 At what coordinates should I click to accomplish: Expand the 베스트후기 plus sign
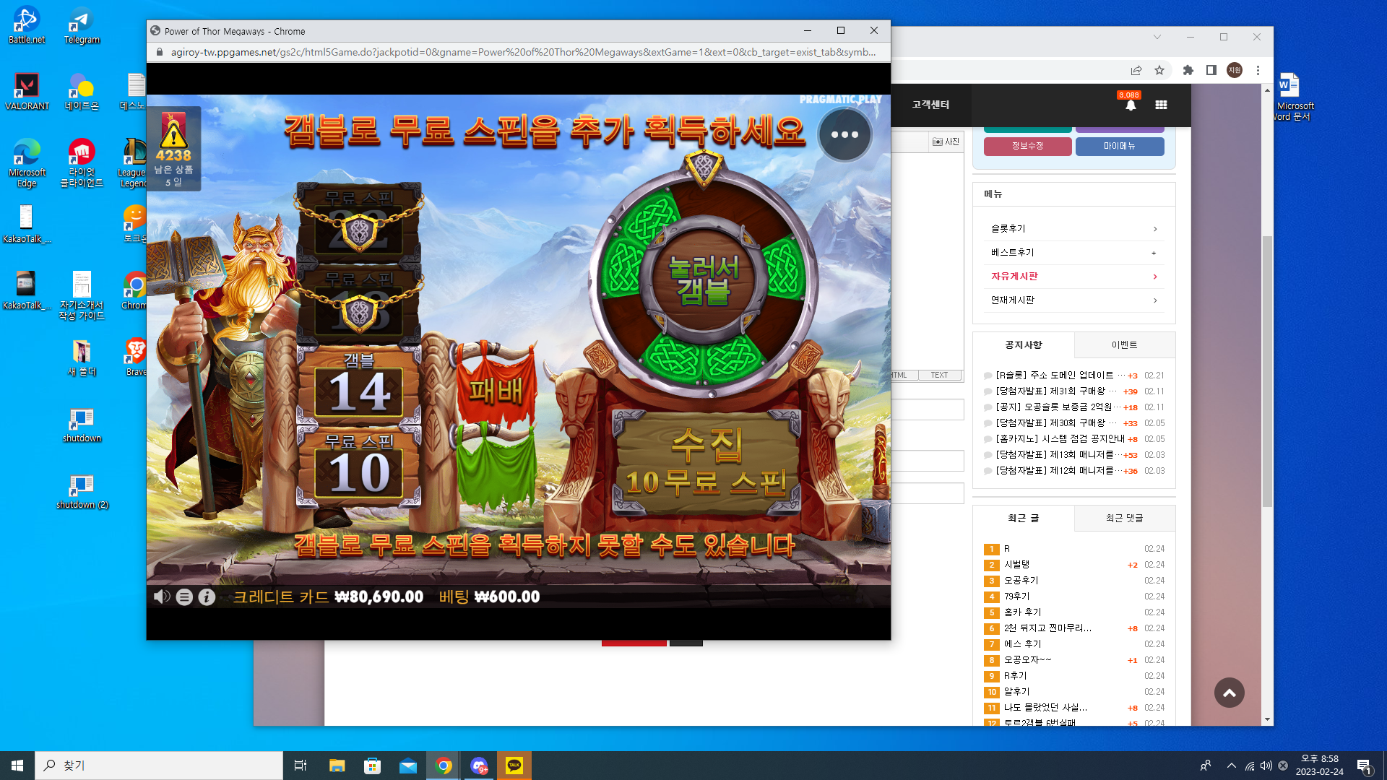[x=1154, y=253]
